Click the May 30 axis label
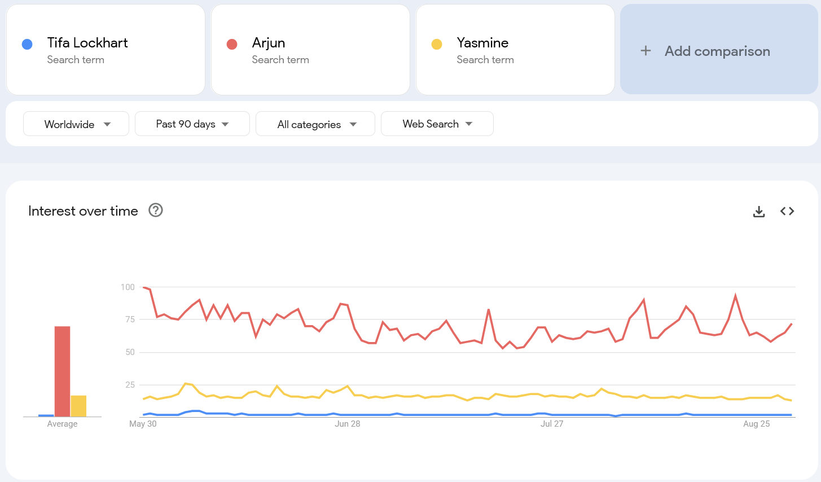Image resolution: width=821 pixels, height=482 pixels. [143, 424]
